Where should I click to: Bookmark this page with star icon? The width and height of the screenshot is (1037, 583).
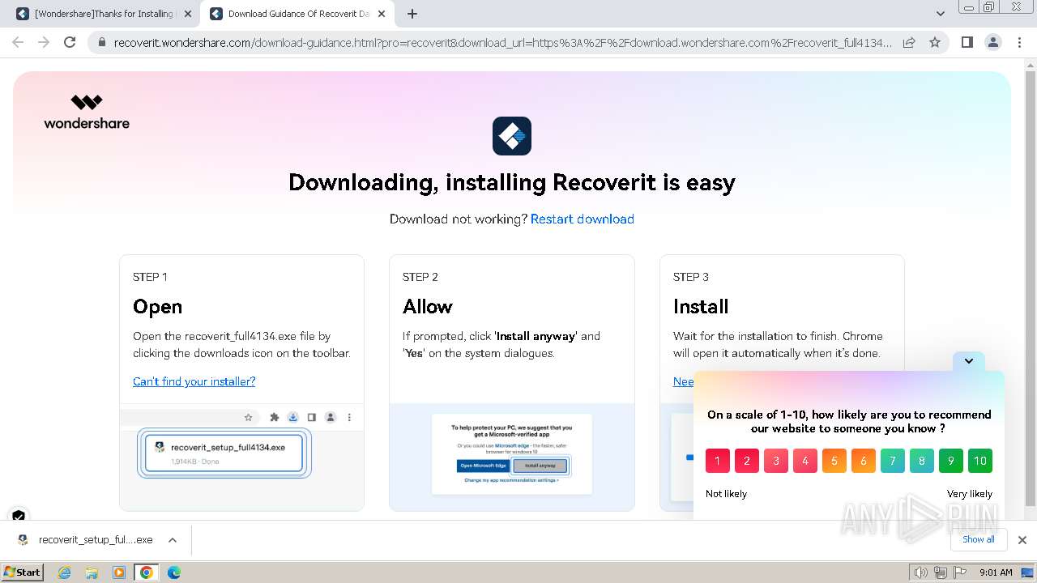pos(935,42)
